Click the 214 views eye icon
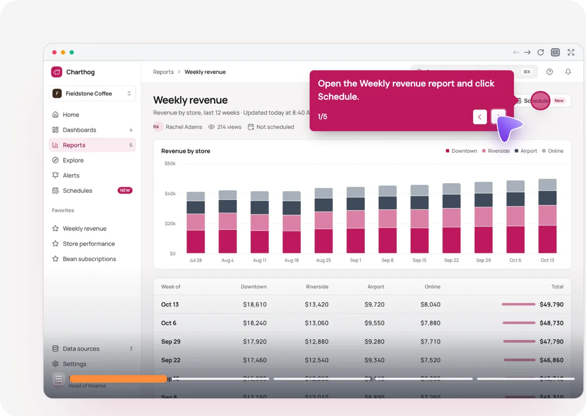Image resolution: width=586 pixels, height=416 pixels. [211, 127]
